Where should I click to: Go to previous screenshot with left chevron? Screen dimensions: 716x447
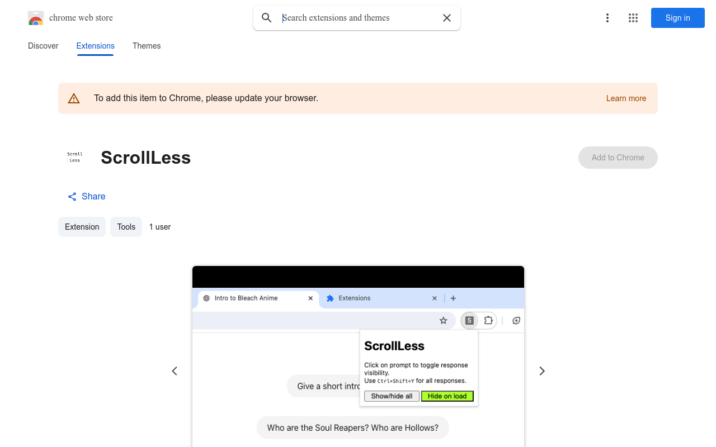tap(174, 370)
